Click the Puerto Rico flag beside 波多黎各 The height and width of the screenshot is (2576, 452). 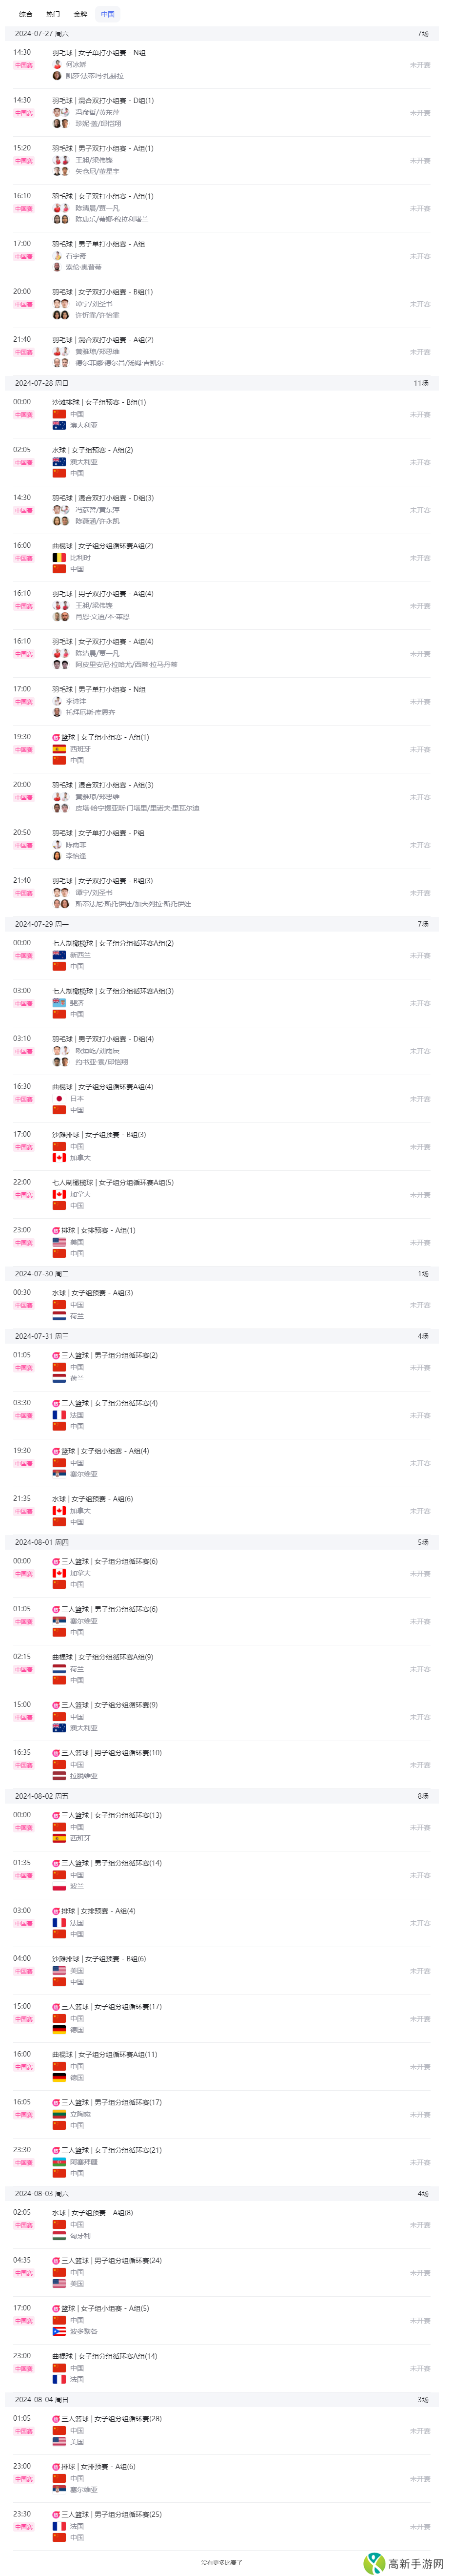click(59, 2331)
